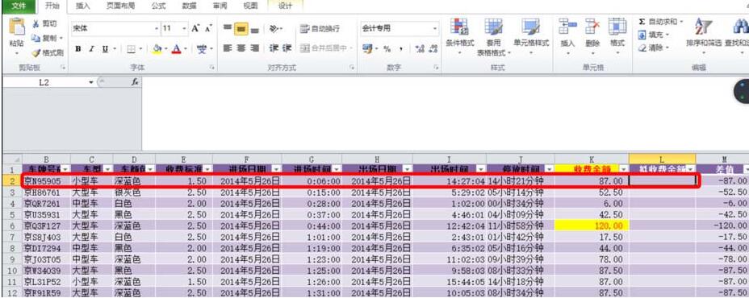
Task: Decrease font size with the small A icon
Action: coord(207,29)
